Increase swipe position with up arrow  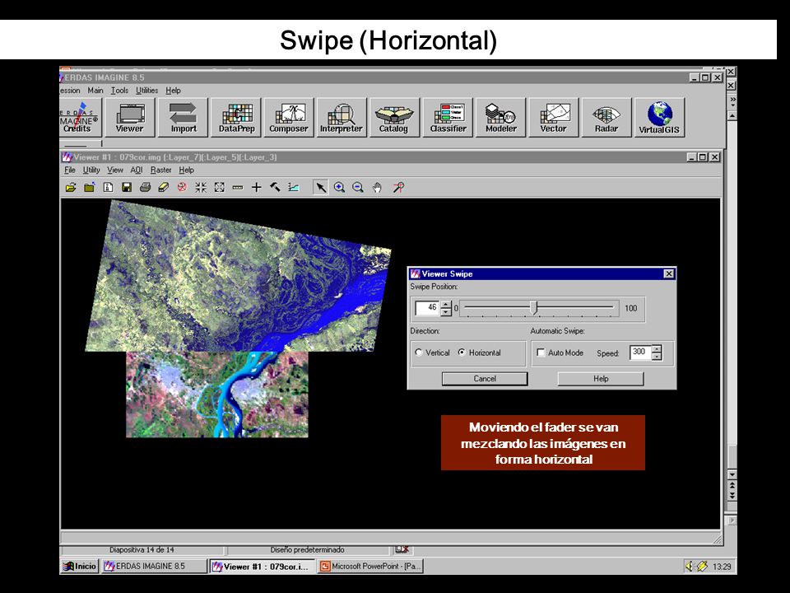pyautogui.click(x=446, y=305)
